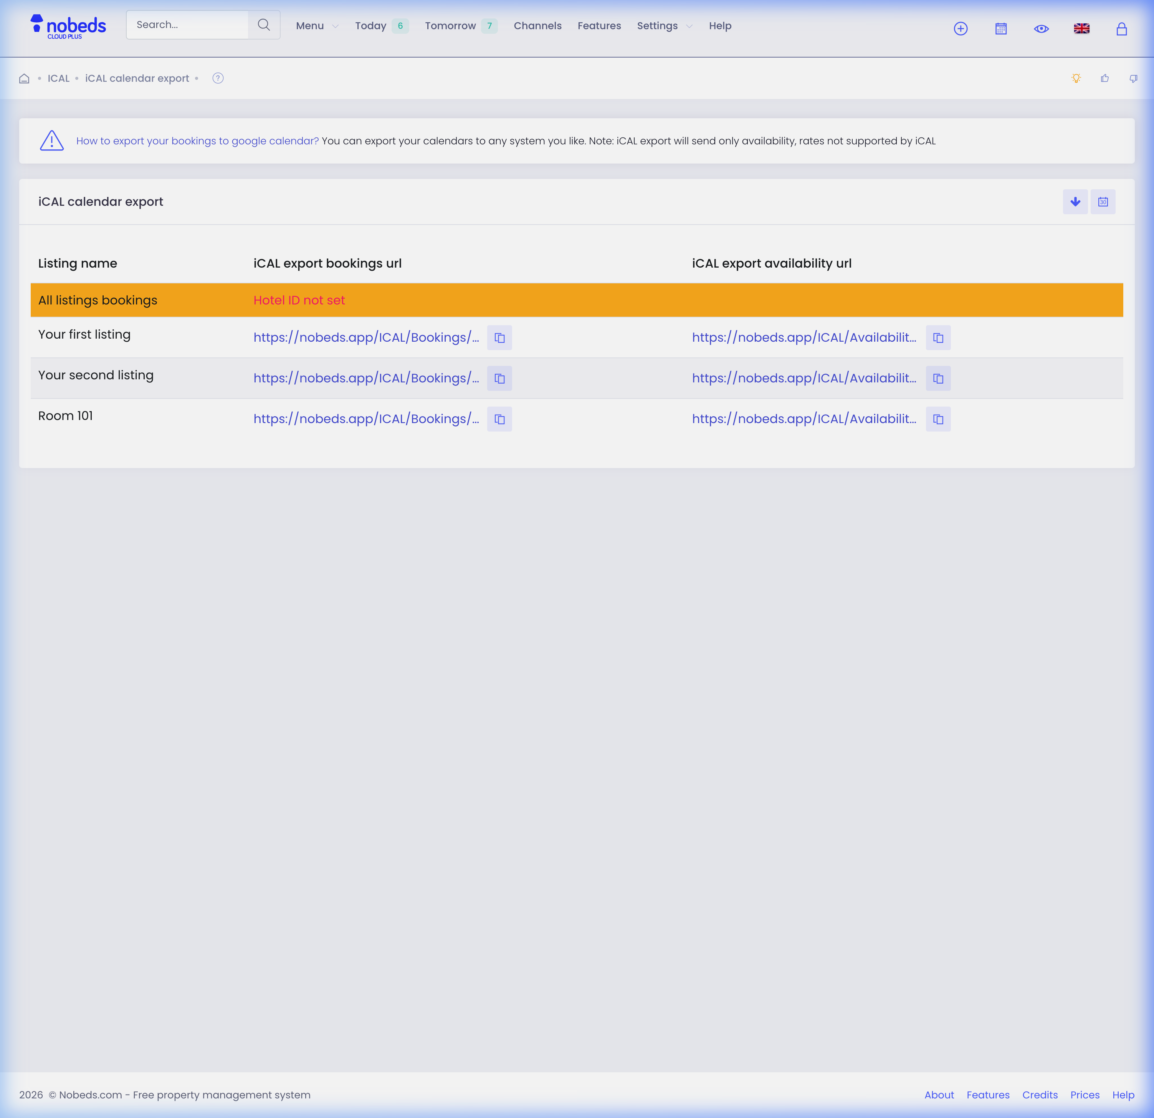Image resolution: width=1154 pixels, height=1118 pixels.
Task: Open Your second listing bookings url
Action: pos(366,378)
